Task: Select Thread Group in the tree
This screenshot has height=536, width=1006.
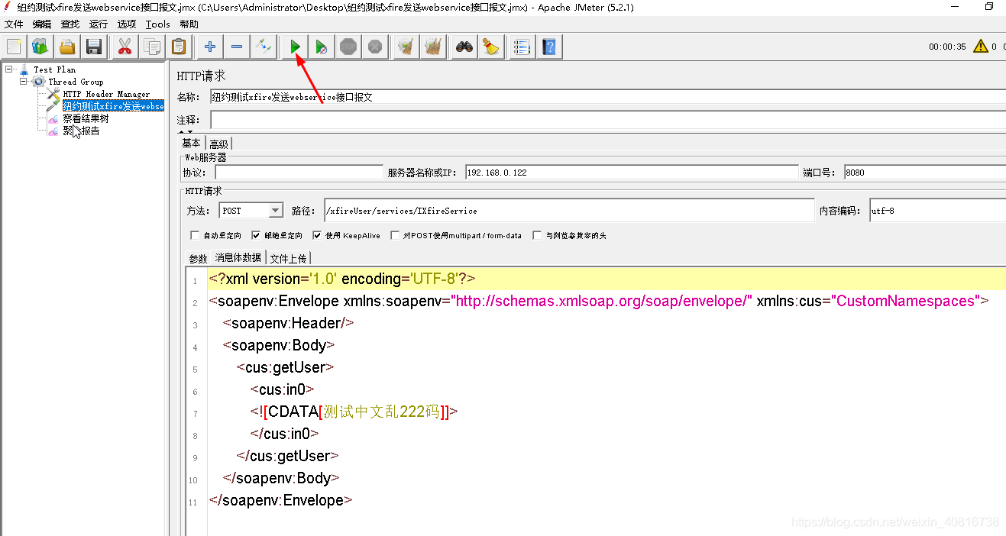Action: pos(75,82)
